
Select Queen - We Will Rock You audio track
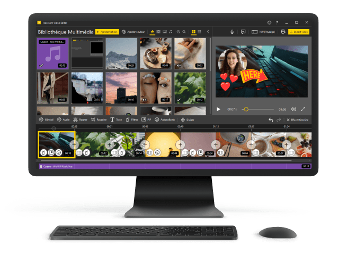click(175, 166)
